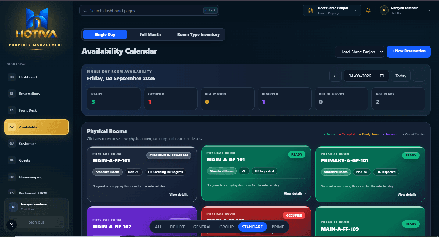Image resolution: width=439 pixels, height=237 pixels.
Task: Open calendar picker icon in date field
Action: coord(382,76)
